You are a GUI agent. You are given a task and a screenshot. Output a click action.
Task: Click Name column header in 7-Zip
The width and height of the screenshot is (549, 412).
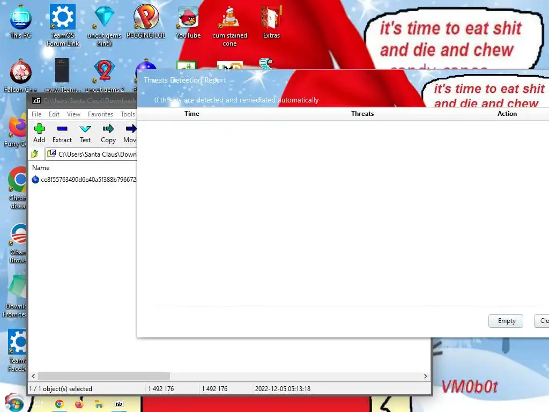[x=41, y=168]
